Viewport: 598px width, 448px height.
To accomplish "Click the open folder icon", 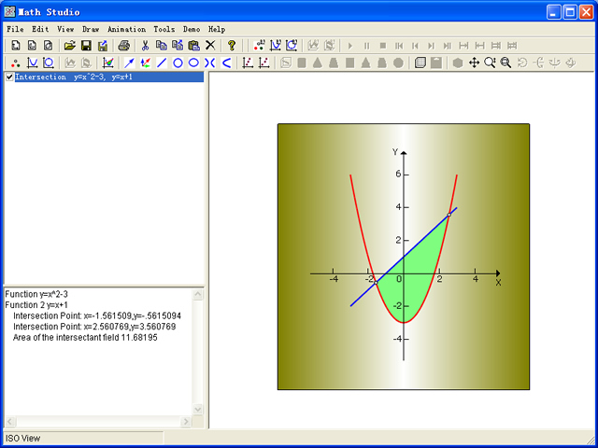I will coord(70,46).
